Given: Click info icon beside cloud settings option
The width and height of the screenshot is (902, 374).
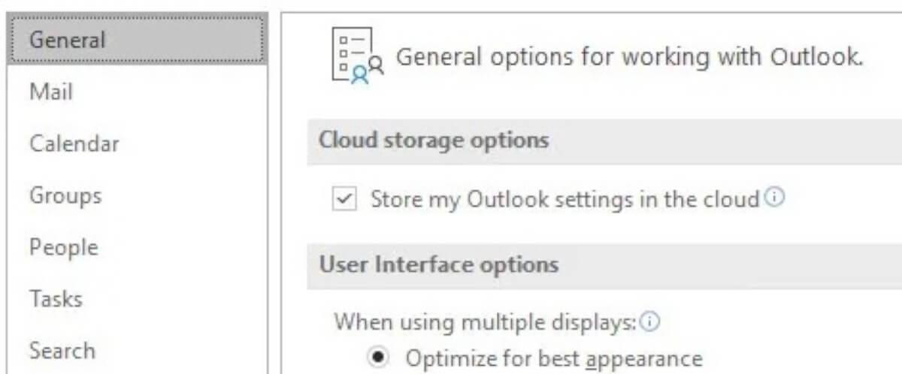Looking at the screenshot, I should point(774,198).
